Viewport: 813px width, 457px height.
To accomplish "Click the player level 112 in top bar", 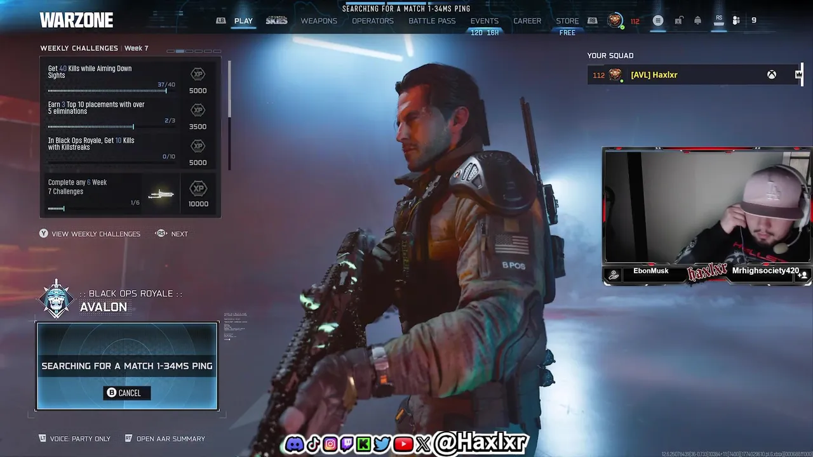I will [x=635, y=21].
